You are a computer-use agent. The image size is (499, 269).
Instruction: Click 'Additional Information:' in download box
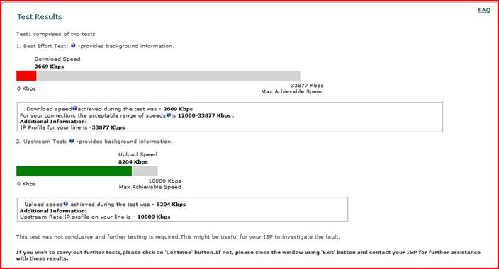(x=53, y=122)
